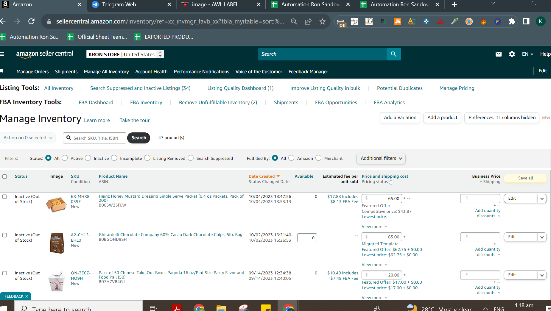551x311 pixels.
Task: Open the Seller Central messages envelope icon
Action: [x=498, y=54]
